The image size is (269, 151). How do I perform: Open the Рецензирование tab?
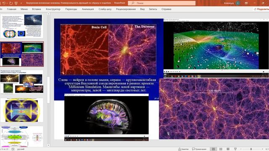pyautogui.click(x=126, y=9)
